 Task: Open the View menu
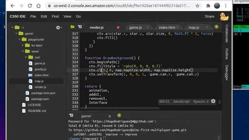click(x=67, y=16)
